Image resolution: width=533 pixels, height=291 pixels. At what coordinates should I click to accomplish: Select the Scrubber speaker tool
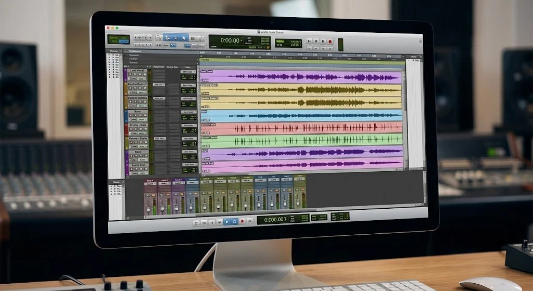(x=193, y=38)
